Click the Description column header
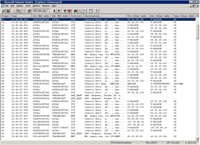This screenshot has height=145, width=200. click(104, 16)
